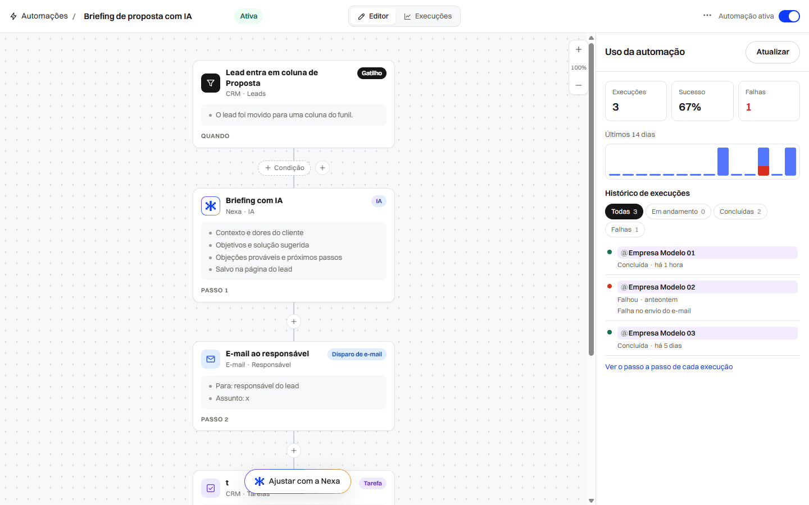Add a step after E-mail ao responsável

coord(294,451)
